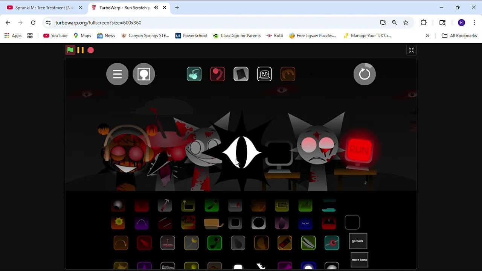This screenshot has width=482, height=271.
Task: Click the sad gray cat-eared character
Action: [x=317, y=151]
